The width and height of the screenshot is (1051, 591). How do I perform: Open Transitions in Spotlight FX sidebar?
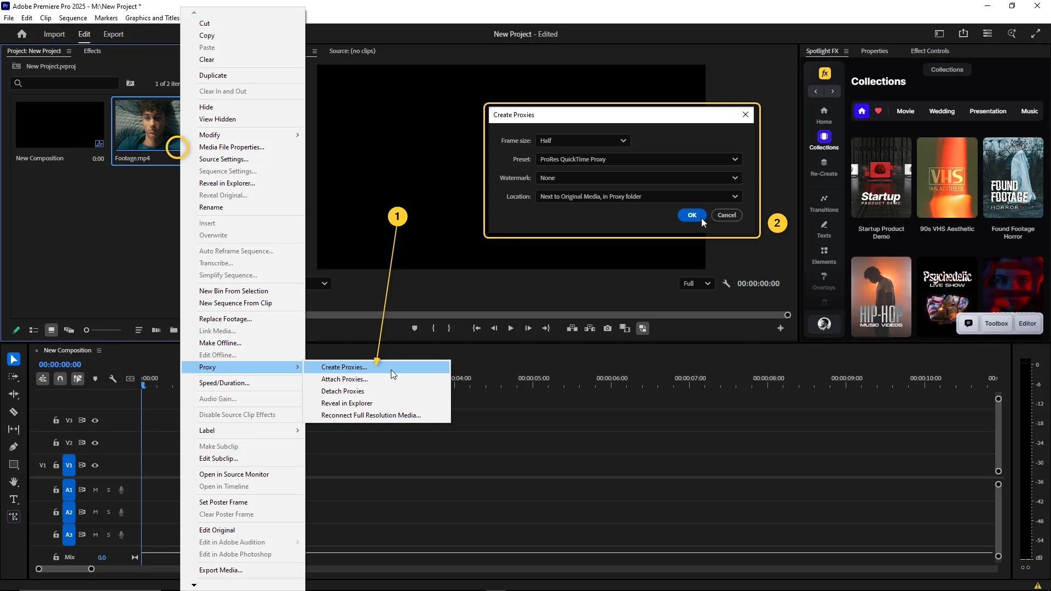click(x=824, y=203)
